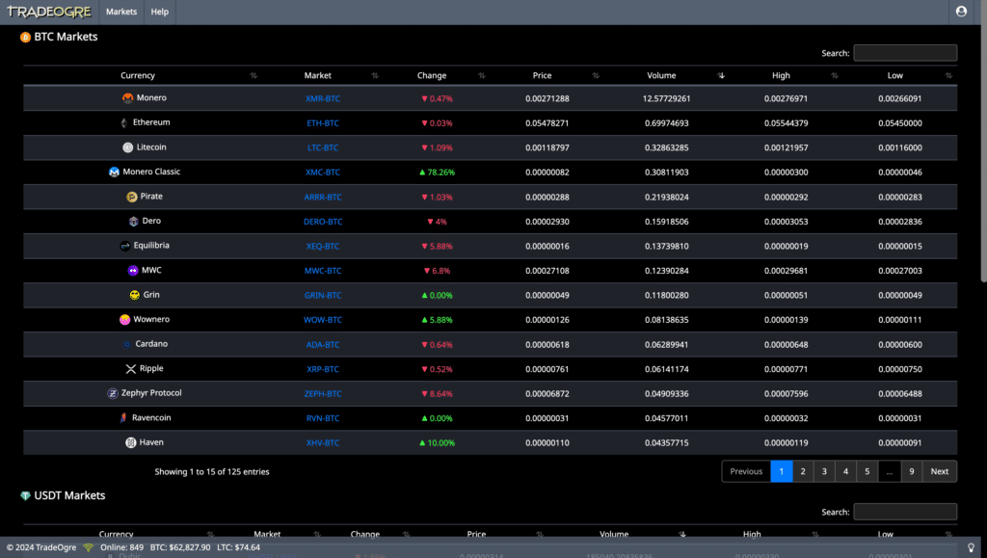987x558 pixels.
Task: Click Showing 1 to 15 entries text
Action: click(x=212, y=472)
